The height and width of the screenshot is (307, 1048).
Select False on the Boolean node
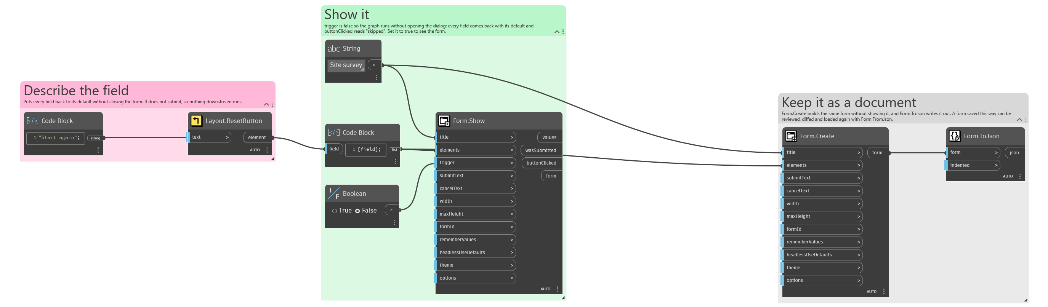(357, 211)
